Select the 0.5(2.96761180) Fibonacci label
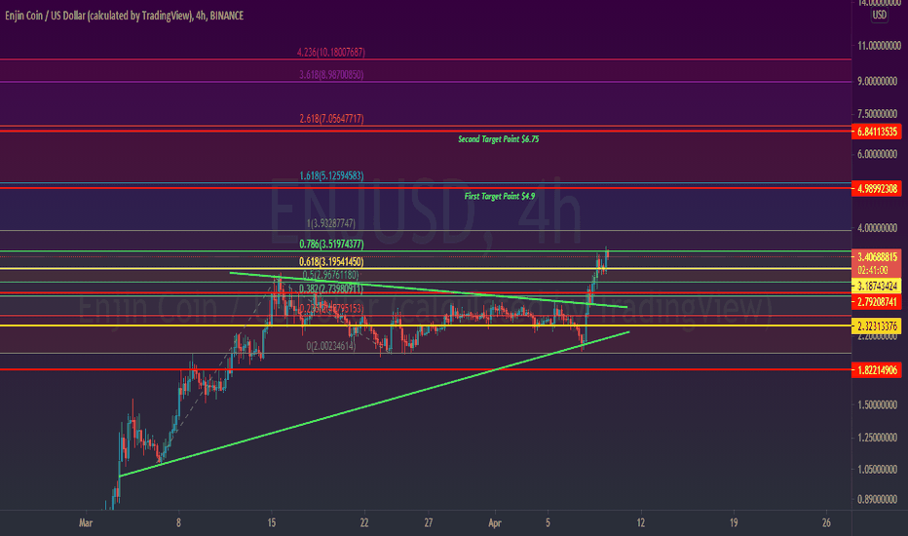The width and height of the screenshot is (908, 536). click(x=330, y=275)
